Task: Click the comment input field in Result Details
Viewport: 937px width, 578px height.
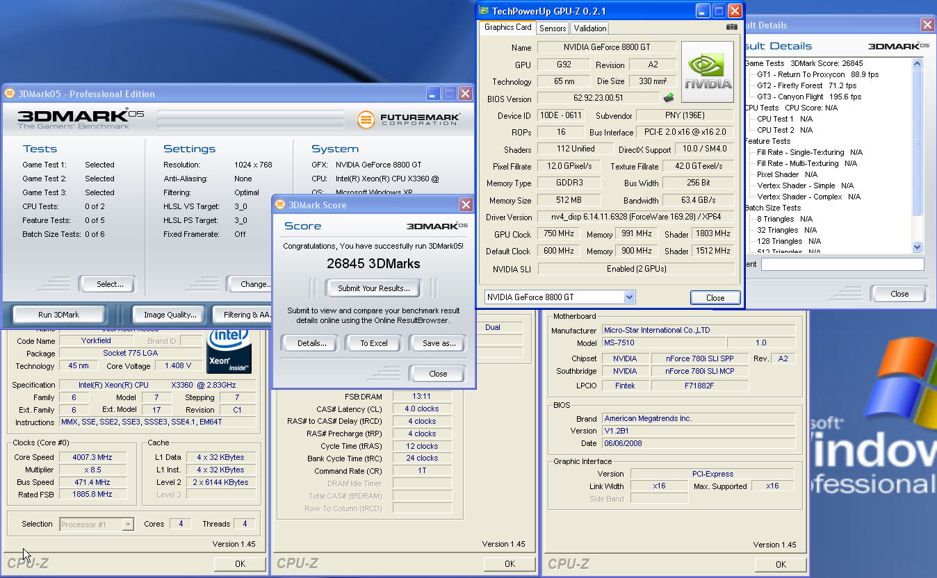Action: pyautogui.click(x=842, y=264)
